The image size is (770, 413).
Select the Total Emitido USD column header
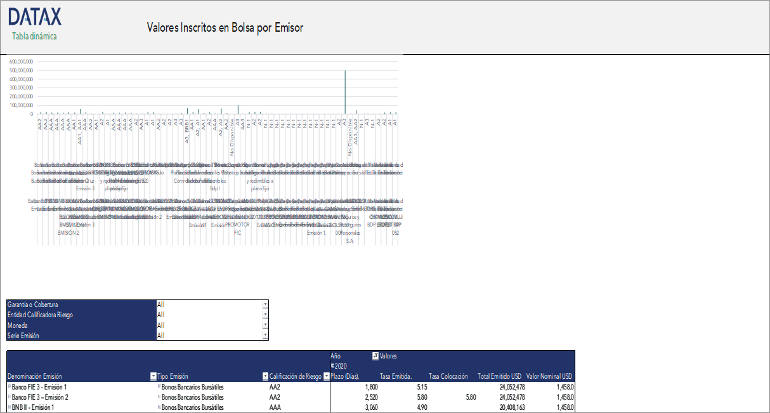[500, 376]
